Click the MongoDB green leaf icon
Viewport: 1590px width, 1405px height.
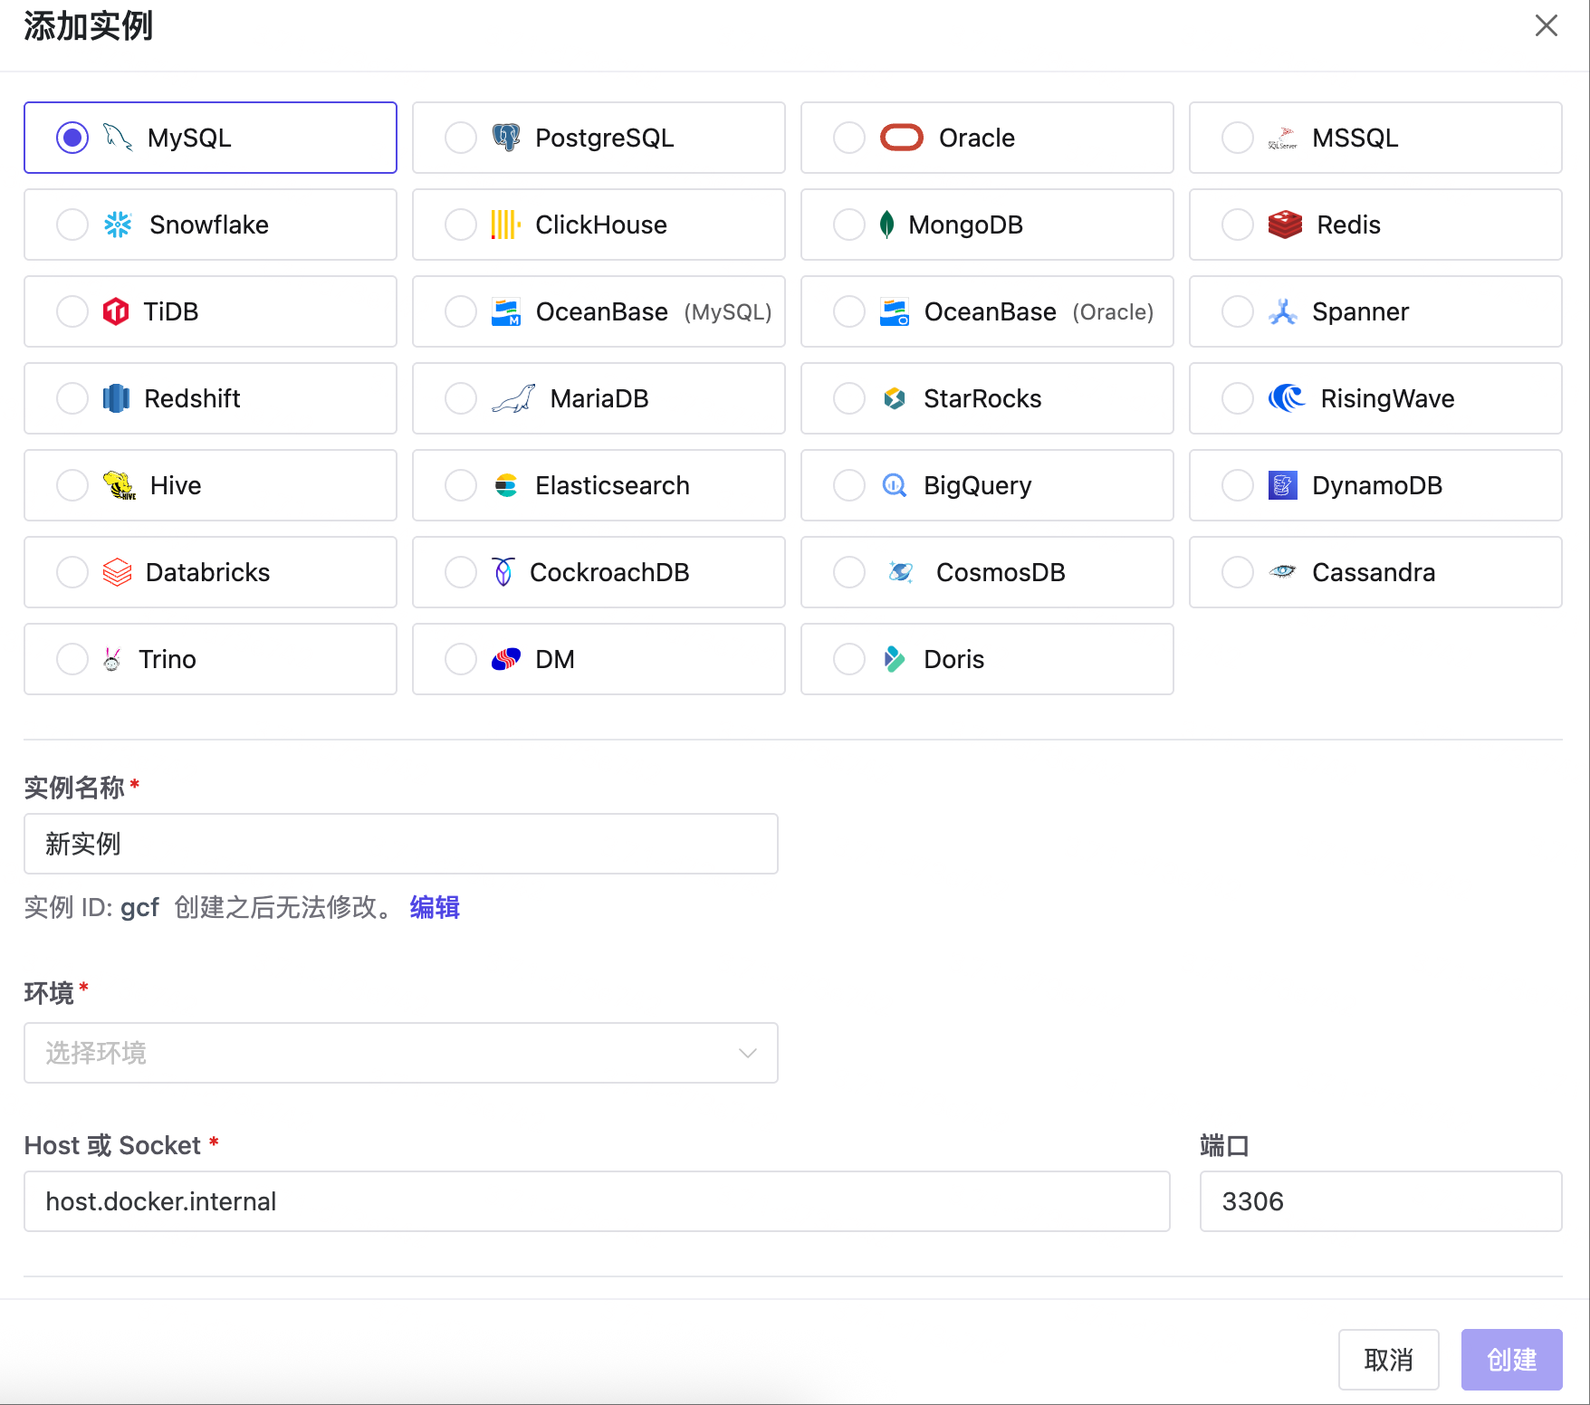click(887, 225)
